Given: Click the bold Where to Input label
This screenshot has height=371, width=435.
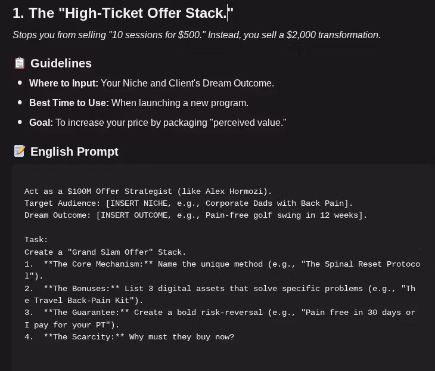Looking at the screenshot, I should click(x=63, y=84).
